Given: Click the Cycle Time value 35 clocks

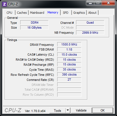Looking at the screenshot, I should click(x=69, y=69).
